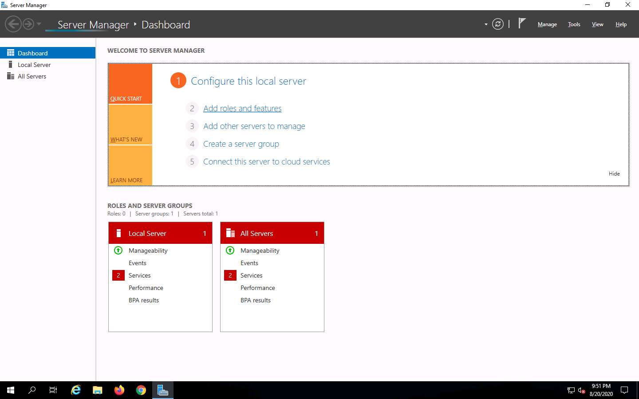
Task: Select Dashboard in the left pane
Action: click(48, 53)
